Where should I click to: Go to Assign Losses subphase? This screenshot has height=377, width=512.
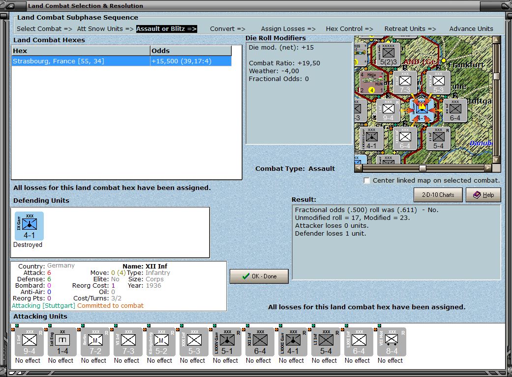288,28
